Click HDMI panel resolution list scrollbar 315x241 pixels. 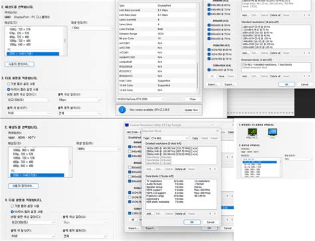point(70,162)
